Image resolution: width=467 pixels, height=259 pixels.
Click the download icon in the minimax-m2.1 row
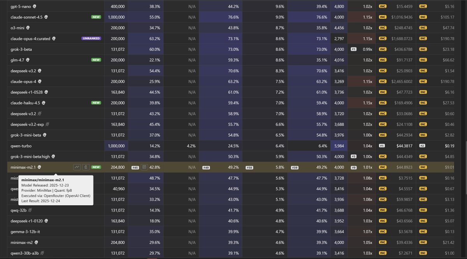point(86,167)
